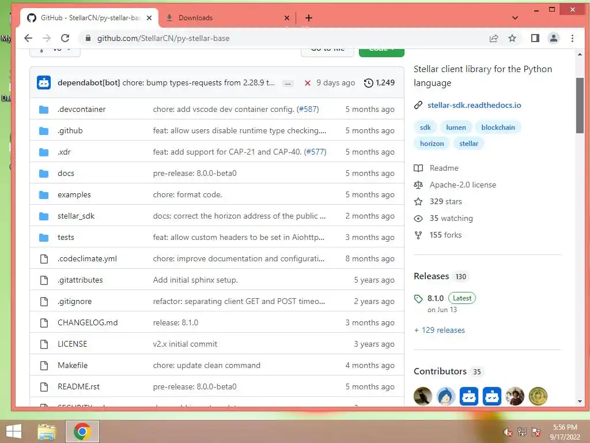This screenshot has width=590, height=443.
Task: Open the tests folder
Action: 66,237
